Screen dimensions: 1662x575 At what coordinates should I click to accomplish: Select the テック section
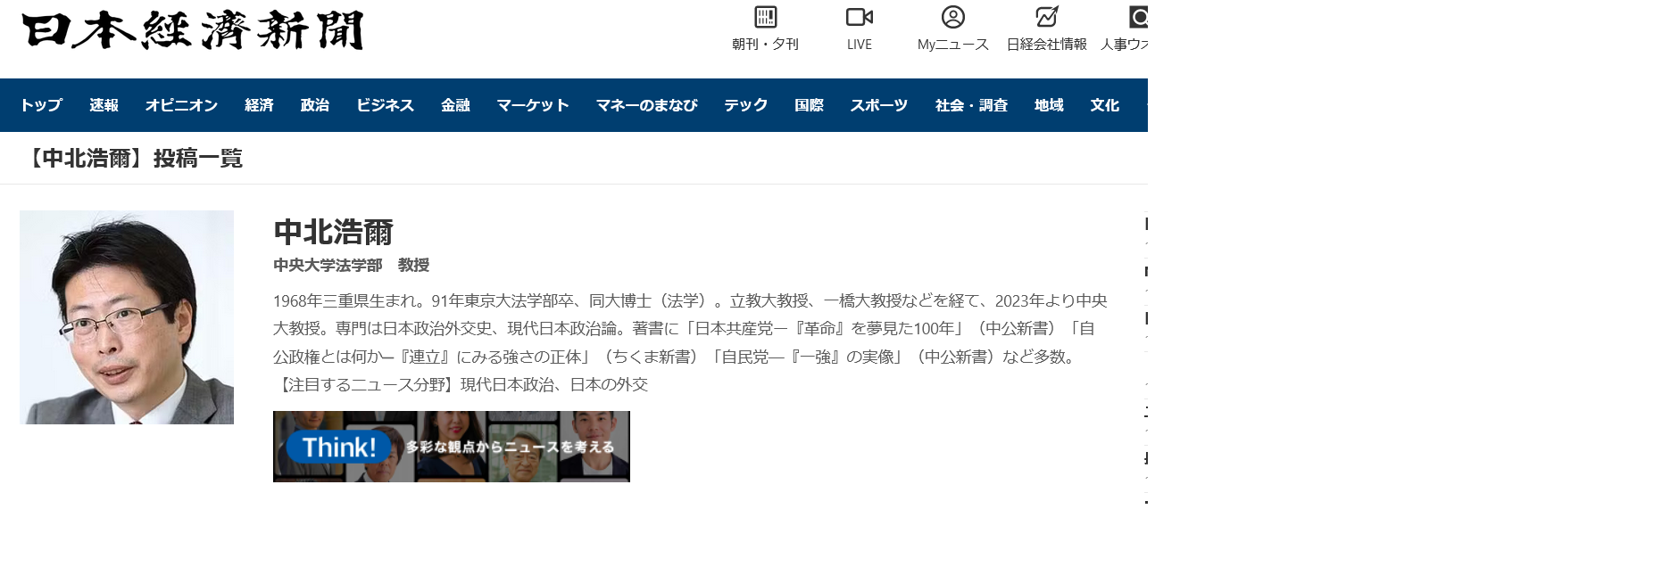pyautogui.click(x=745, y=105)
